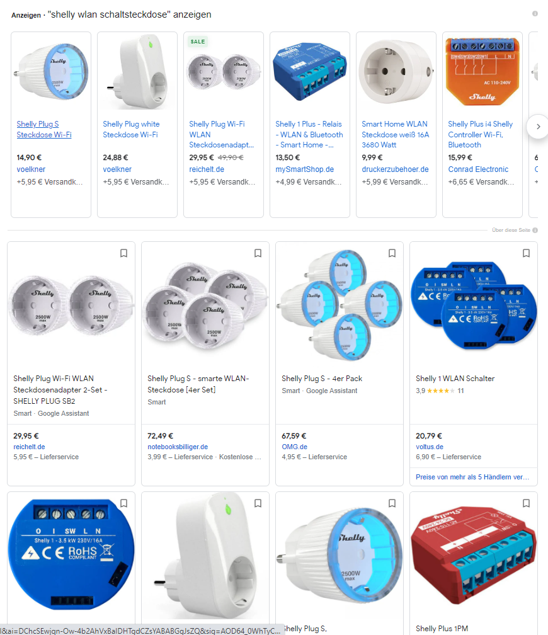Open the orange Shelly Plus i4 ad thumbnail

pyautogui.click(x=482, y=71)
